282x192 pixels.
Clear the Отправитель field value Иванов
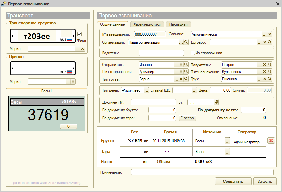(181, 65)
